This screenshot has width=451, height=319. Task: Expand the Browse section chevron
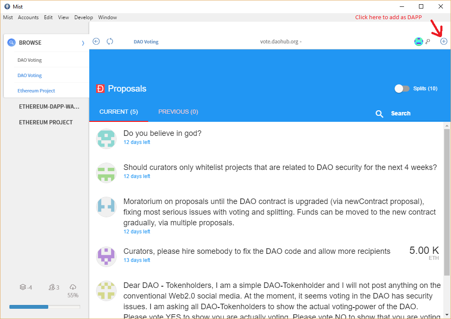pos(83,43)
